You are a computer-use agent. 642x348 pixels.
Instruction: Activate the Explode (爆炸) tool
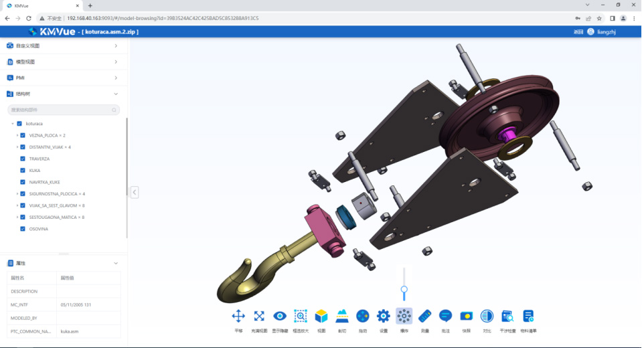coord(404,316)
